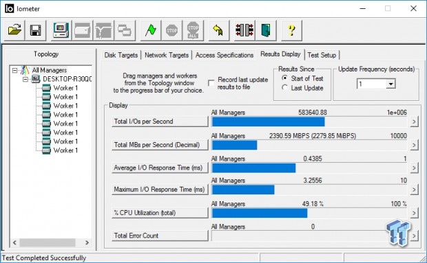Save test configuration floppy icon
Viewport: 427px width, 263px height.
click(35, 30)
